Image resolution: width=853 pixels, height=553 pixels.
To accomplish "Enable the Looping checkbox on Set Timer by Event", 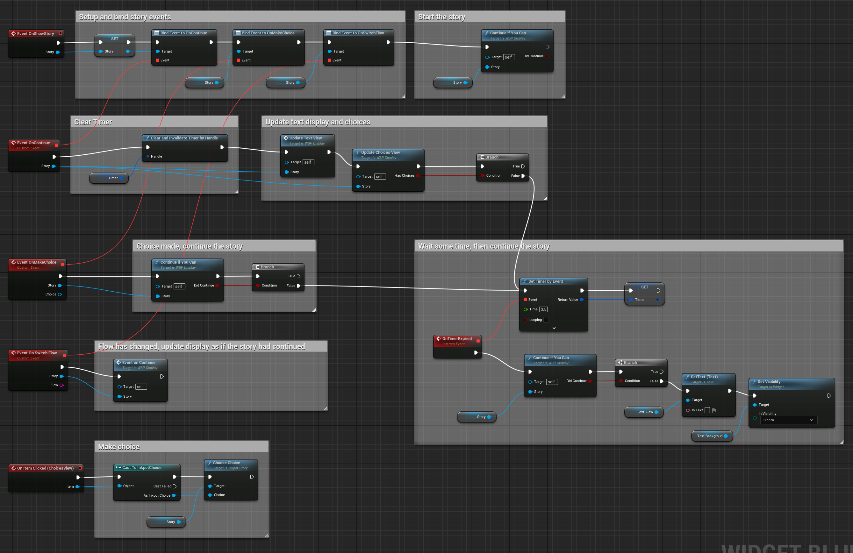I will point(546,320).
